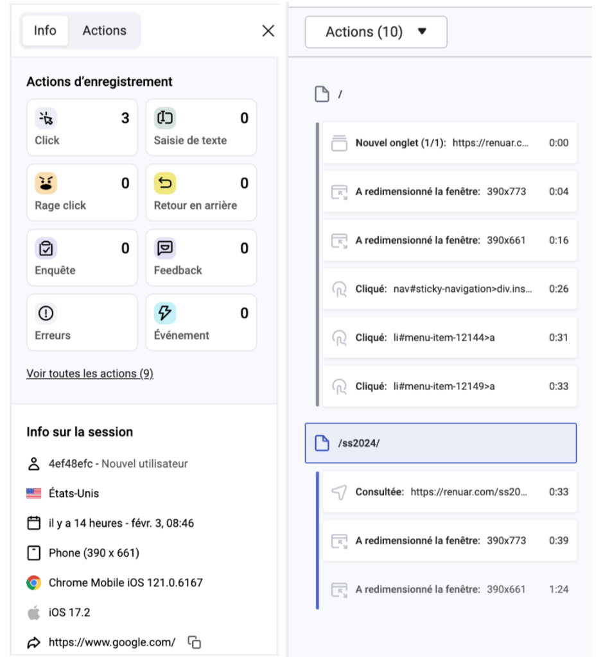Select the Consultée action at 0:33
Screen dimensions: 603x657
449,492
